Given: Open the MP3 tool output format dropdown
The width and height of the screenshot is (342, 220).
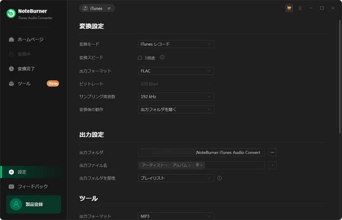Looking at the screenshot, I should pyautogui.click(x=176, y=216).
